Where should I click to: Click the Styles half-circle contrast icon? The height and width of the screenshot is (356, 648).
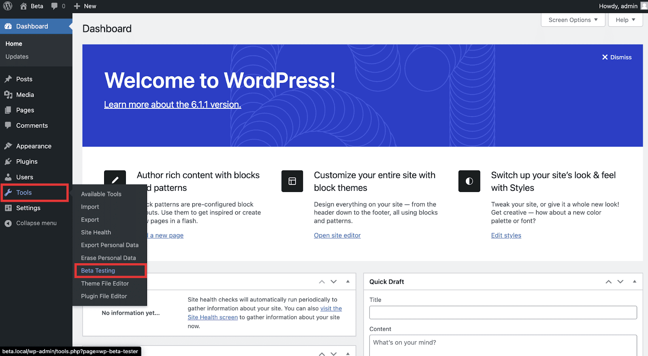469,181
